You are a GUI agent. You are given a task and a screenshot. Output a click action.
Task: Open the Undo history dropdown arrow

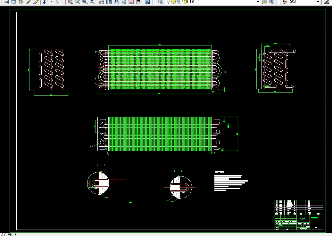[51, 2]
